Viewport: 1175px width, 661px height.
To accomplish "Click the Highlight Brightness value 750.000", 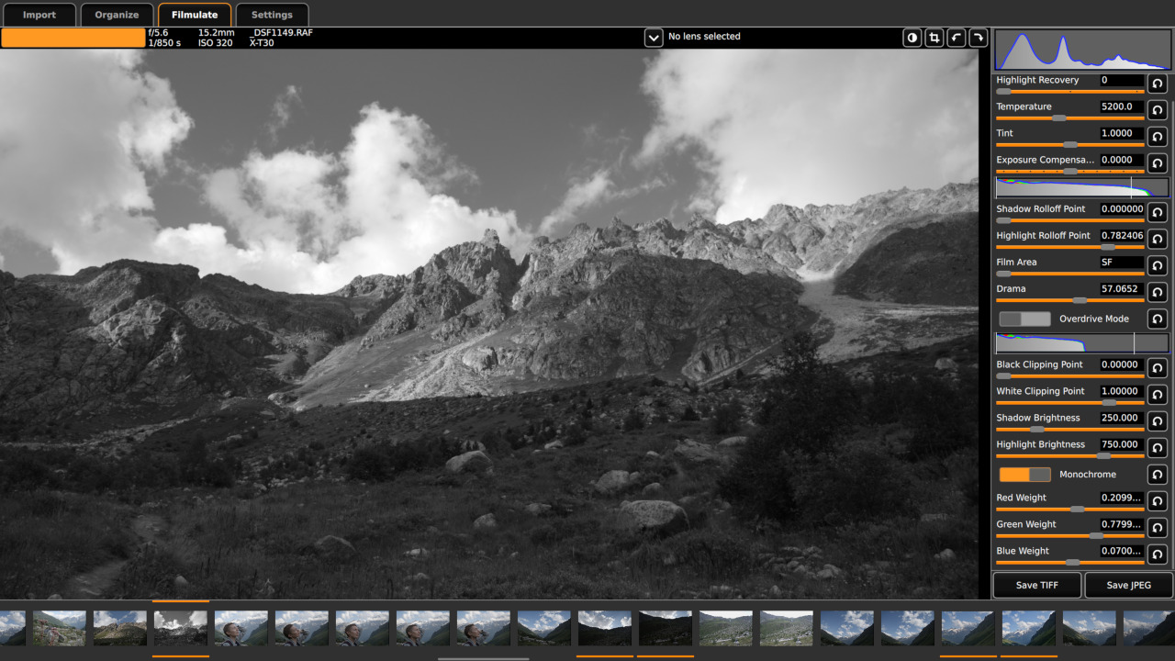I will (1122, 444).
